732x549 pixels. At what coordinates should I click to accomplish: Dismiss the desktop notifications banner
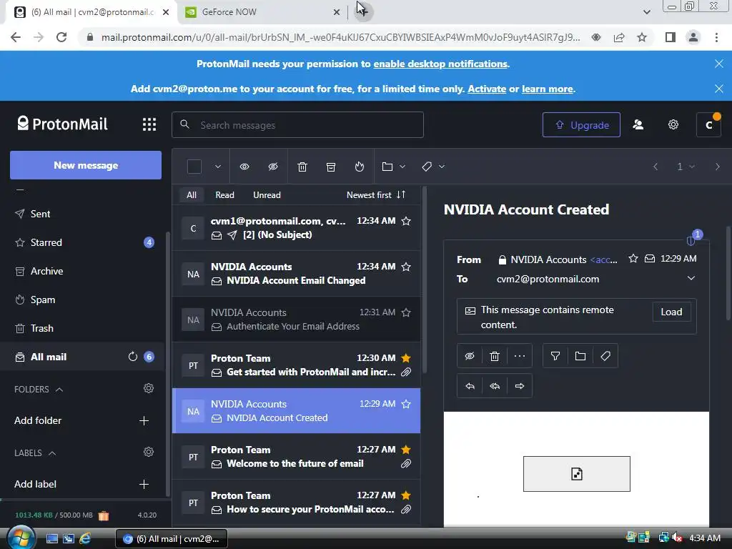(x=719, y=64)
